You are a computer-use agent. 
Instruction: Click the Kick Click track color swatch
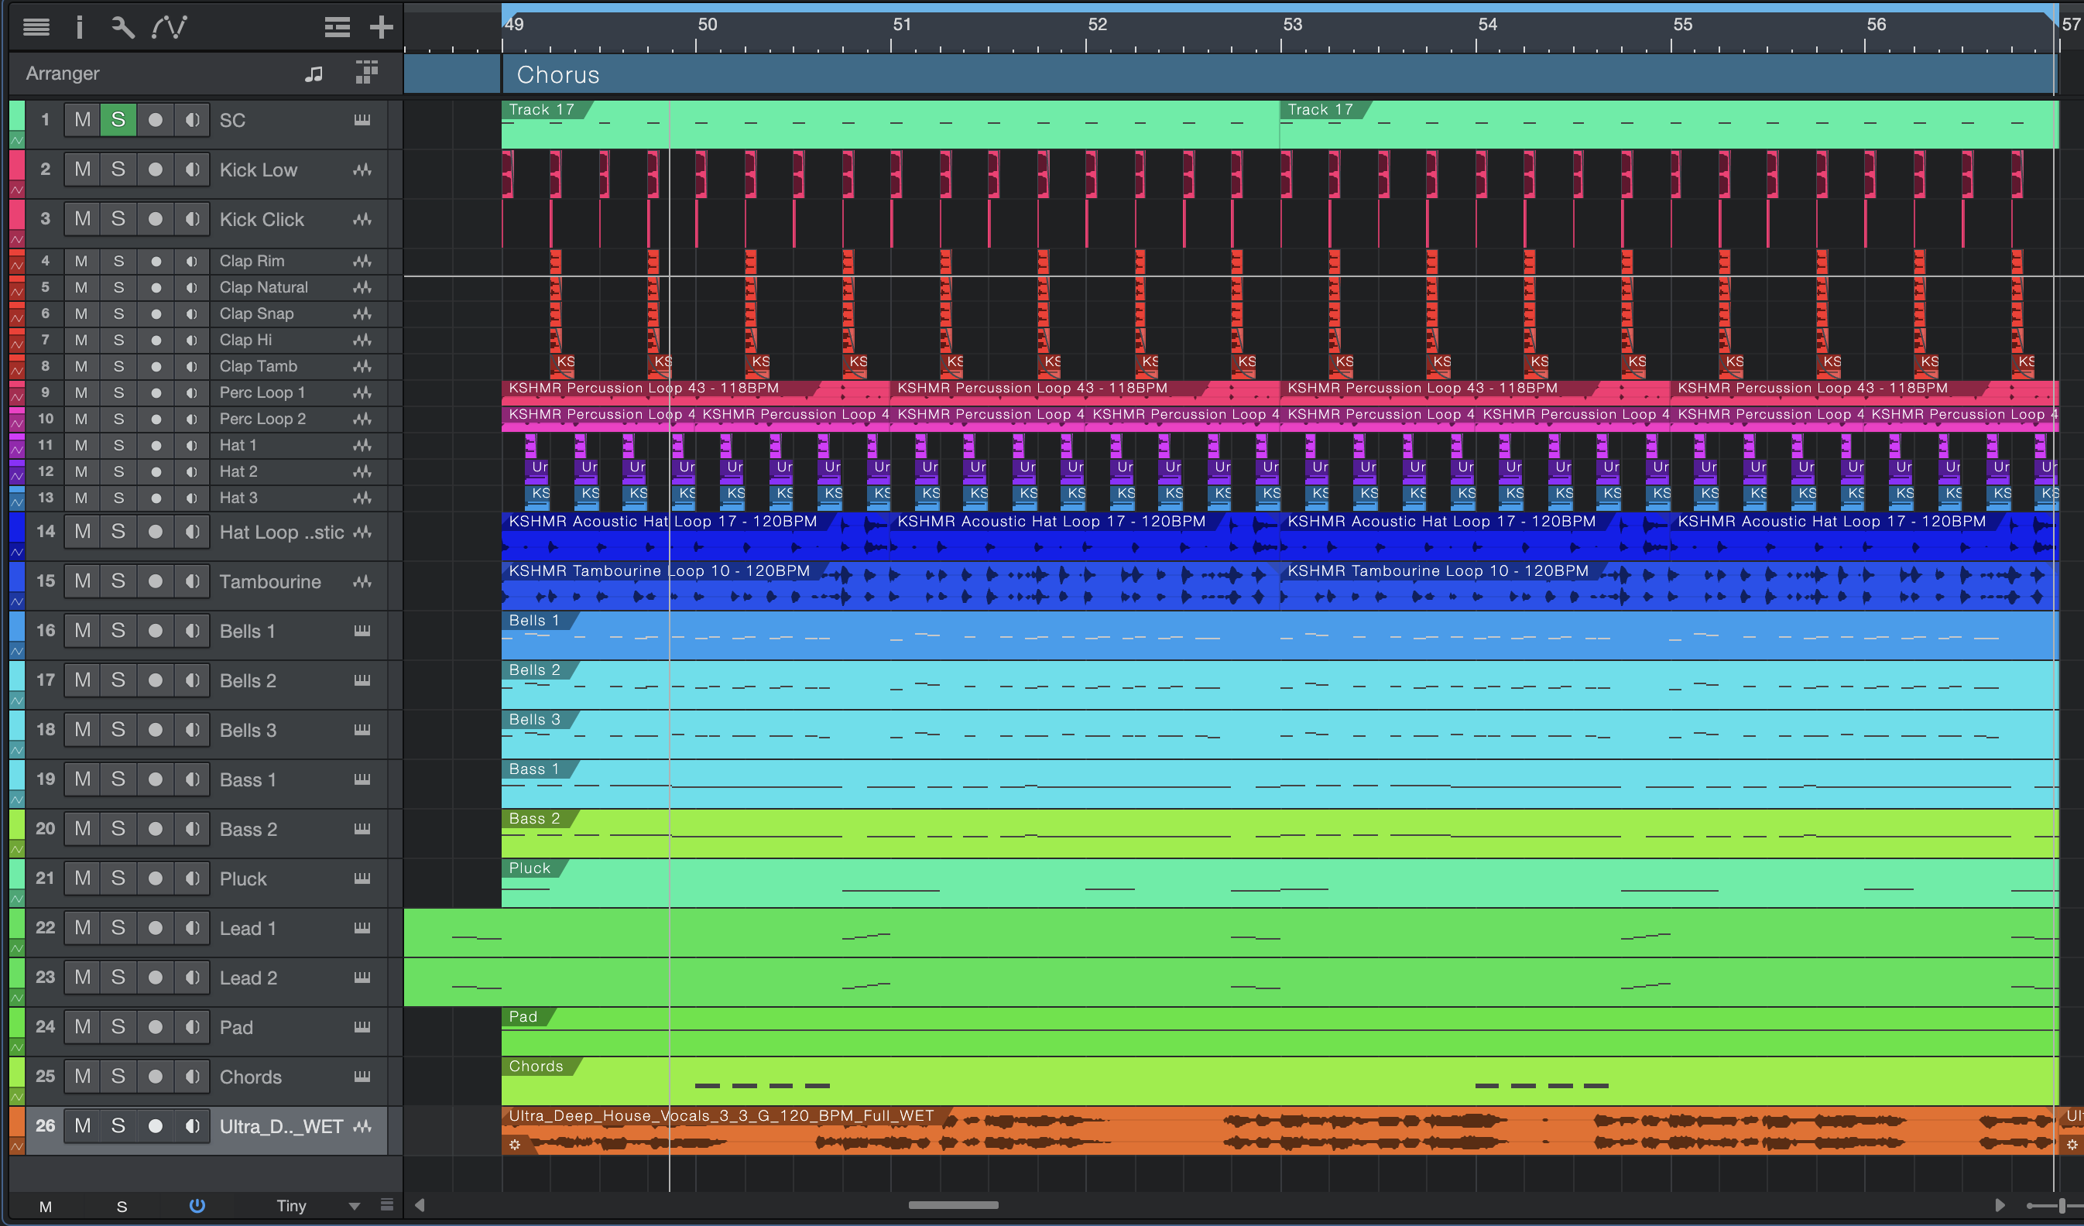tap(15, 214)
